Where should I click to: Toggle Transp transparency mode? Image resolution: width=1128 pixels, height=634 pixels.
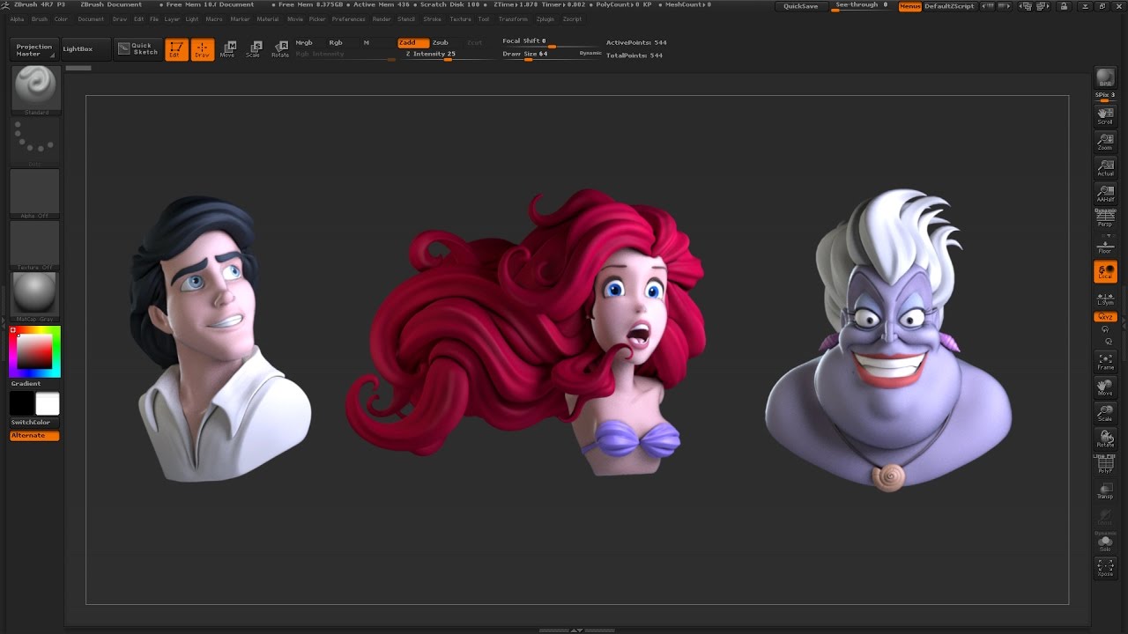tap(1105, 490)
